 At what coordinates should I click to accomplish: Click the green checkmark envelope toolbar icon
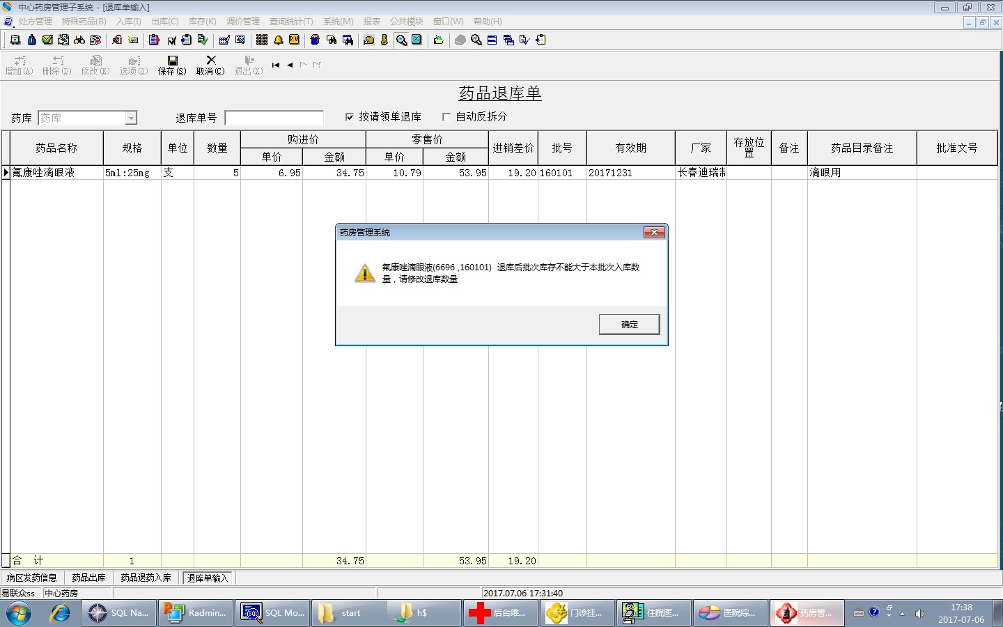(x=47, y=40)
